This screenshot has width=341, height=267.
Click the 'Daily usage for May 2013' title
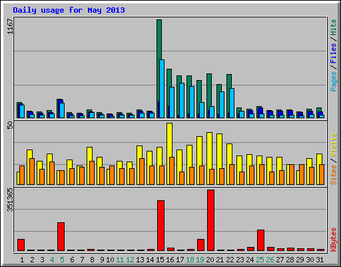(x=69, y=10)
